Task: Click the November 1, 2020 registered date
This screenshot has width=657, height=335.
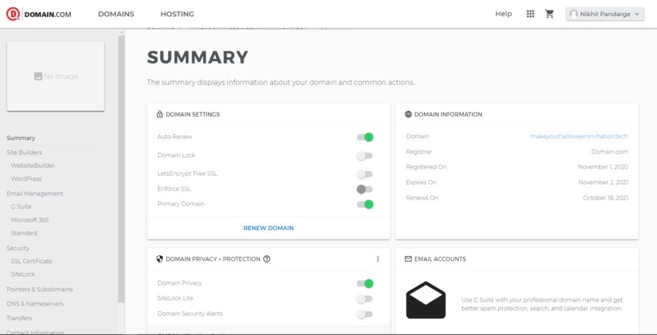Action: (x=603, y=166)
